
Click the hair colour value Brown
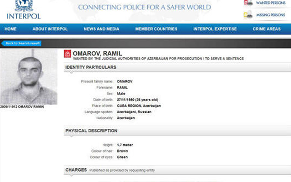[x=122, y=151]
